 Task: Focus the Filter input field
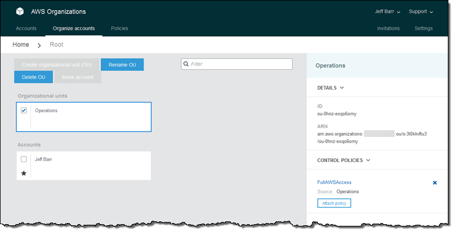click(237, 64)
